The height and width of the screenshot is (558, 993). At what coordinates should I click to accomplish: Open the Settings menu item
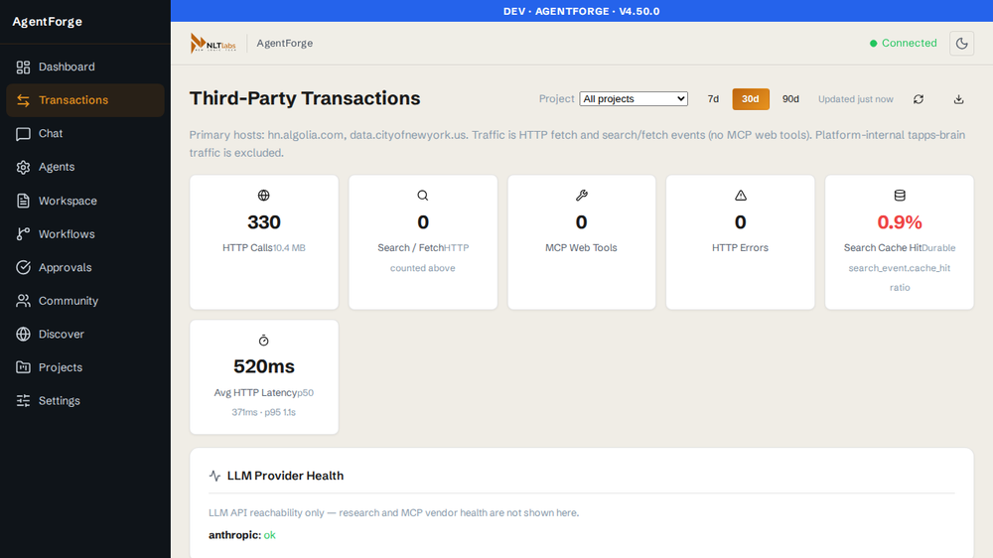click(x=85, y=401)
